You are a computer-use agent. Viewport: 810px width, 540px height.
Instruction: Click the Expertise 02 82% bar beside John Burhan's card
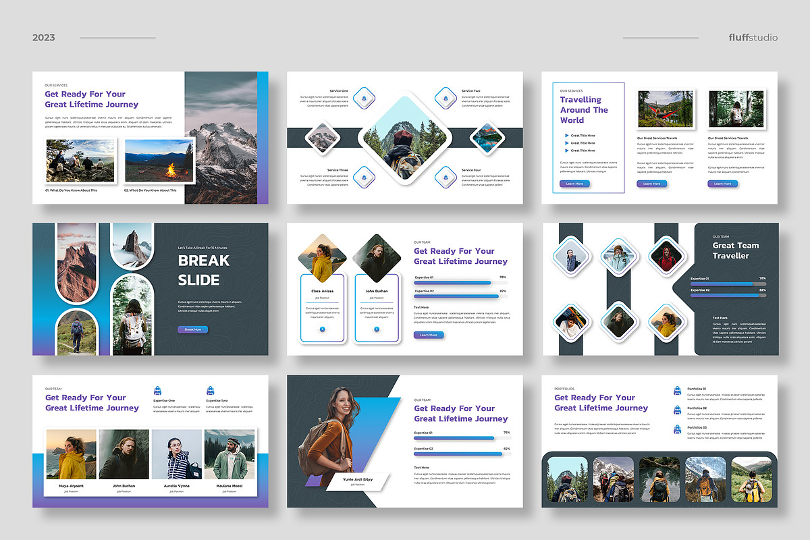(460, 296)
